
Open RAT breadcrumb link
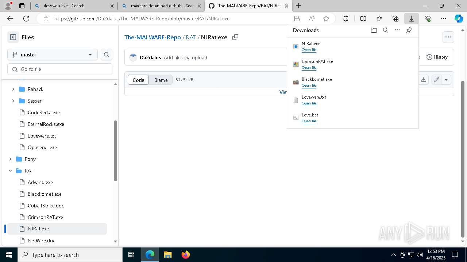[x=191, y=37]
